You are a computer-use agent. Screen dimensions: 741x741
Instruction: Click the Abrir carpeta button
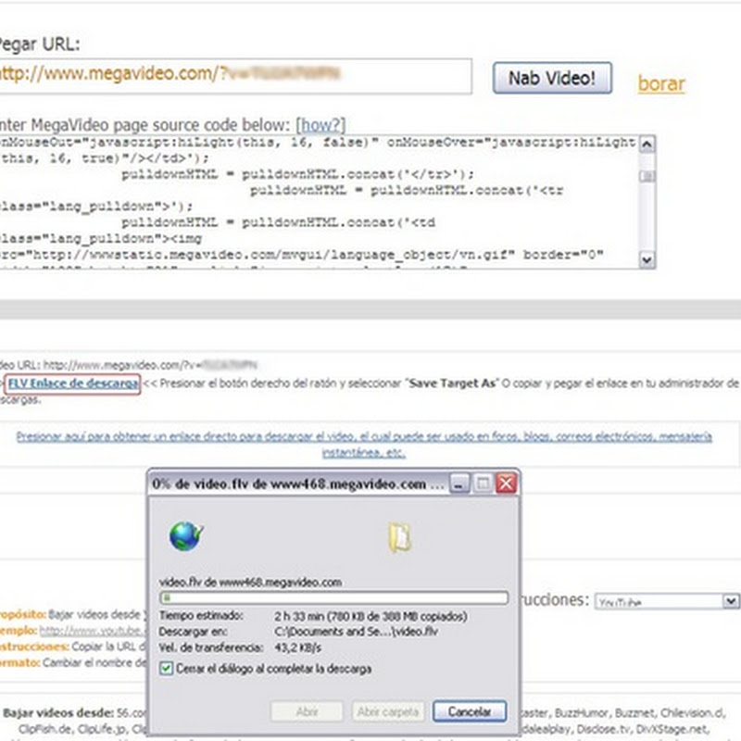pyautogui.click(x=388, y=711)
